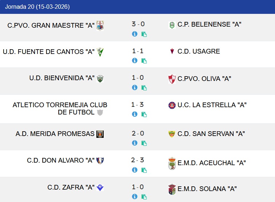Click the E.M.D. Aceuchal crest
275x202 pixels.
coord(172,163)
